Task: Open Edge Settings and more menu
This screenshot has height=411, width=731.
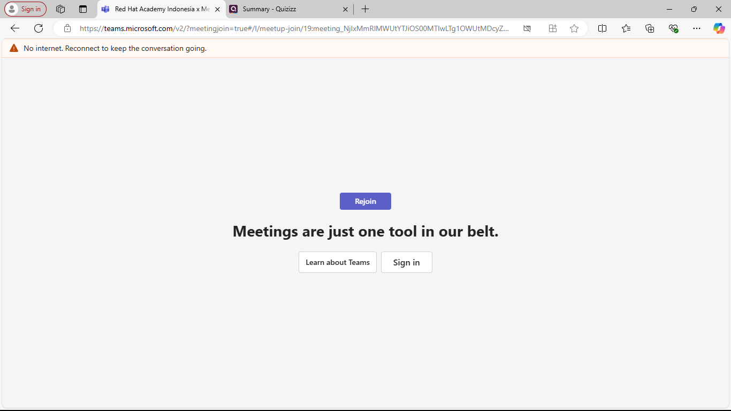Action: pyautogui.click(x=696, y=28)
